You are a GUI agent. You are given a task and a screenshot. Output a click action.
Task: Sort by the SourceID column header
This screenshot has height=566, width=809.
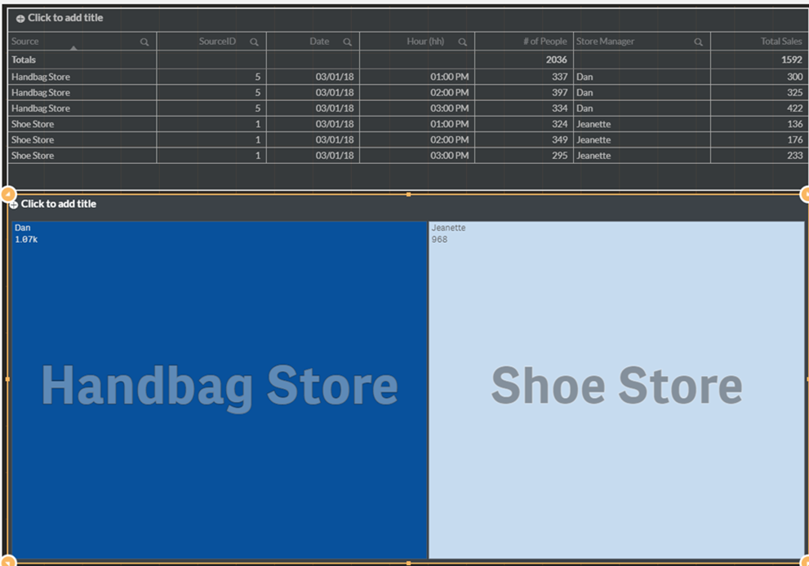coord(217,42)
